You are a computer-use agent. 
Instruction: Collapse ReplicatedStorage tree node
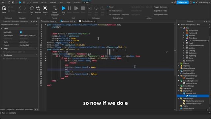coord(178,76)
